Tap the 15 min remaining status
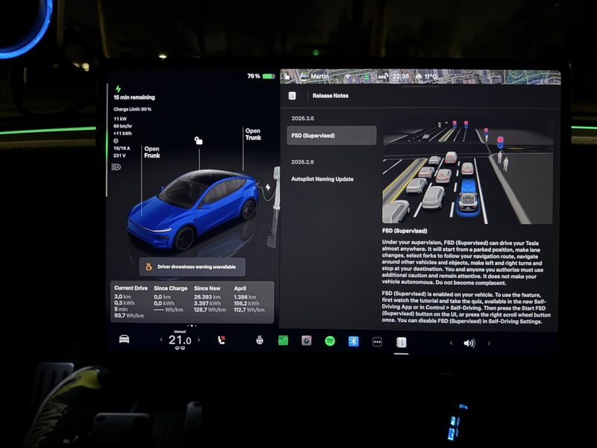This screenshot has height=448, width=597. coord(134,98)
